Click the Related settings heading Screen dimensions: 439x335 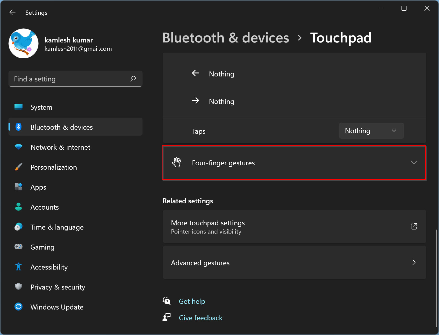(188, 201)
